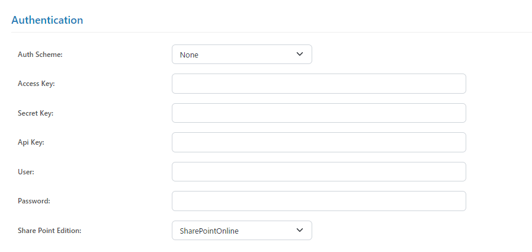532x252 pixels.
Task: Click the divider line under Authentication heading
Action: tap(266, 33)
